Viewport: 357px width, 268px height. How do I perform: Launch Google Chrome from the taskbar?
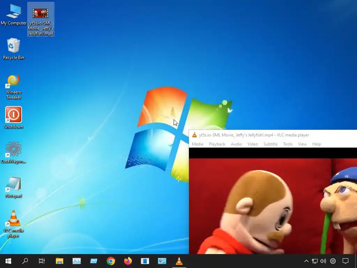(111, 261)
